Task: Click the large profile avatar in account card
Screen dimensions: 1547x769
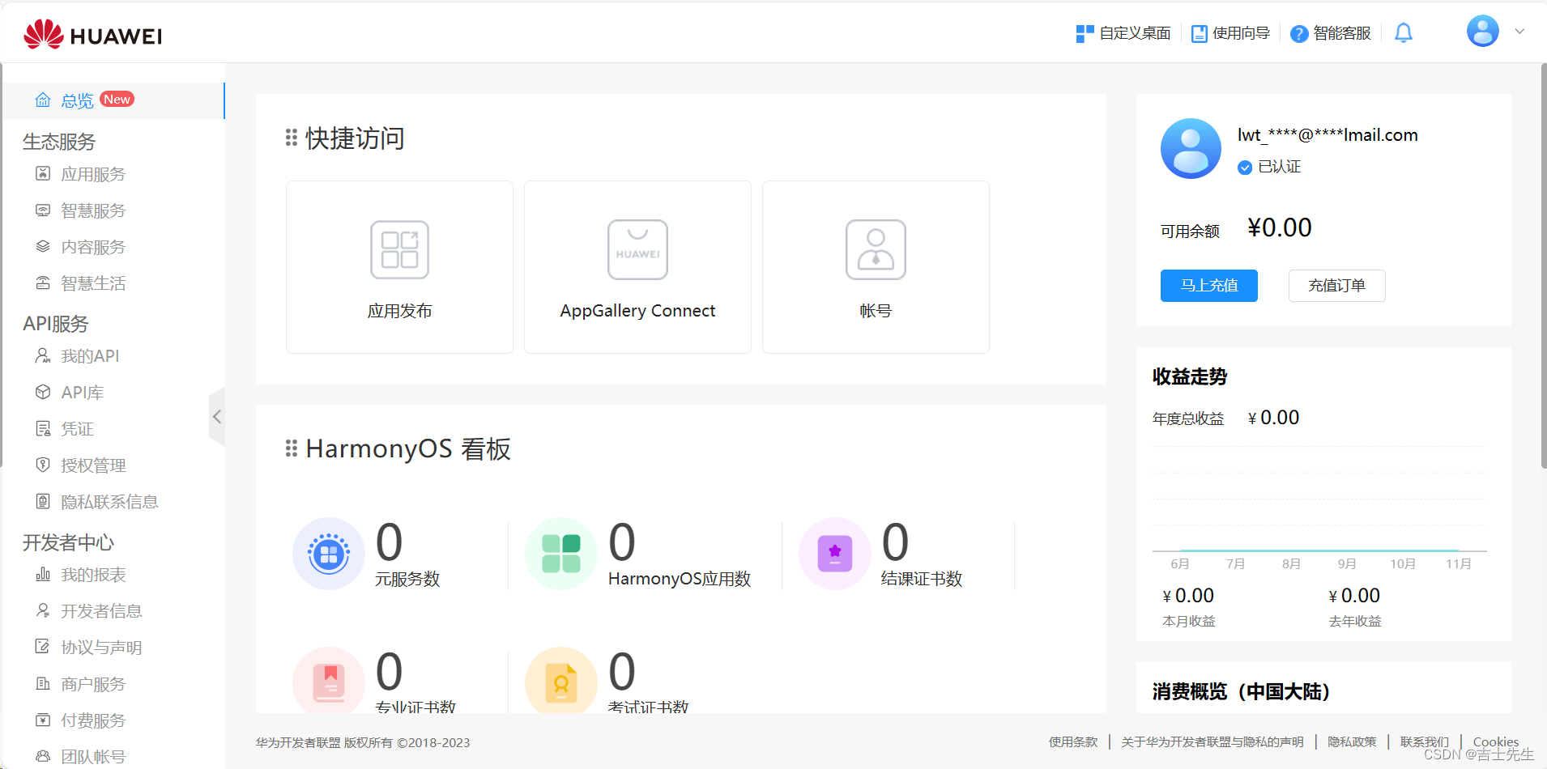Action: (x=1191, y=148)
